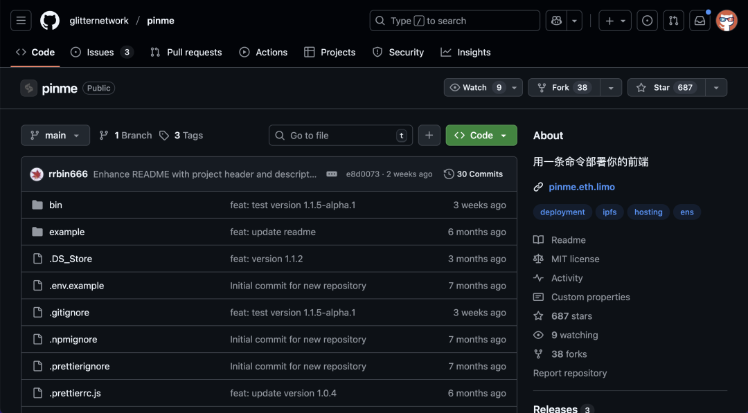Click the ipfs topic tag
748x413 pixels.
click(609, 212)
